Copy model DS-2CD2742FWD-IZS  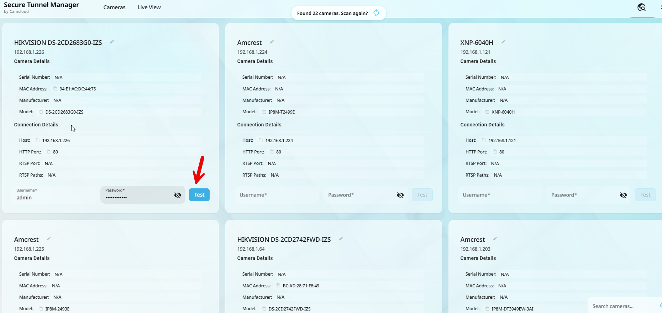[264, 309]
